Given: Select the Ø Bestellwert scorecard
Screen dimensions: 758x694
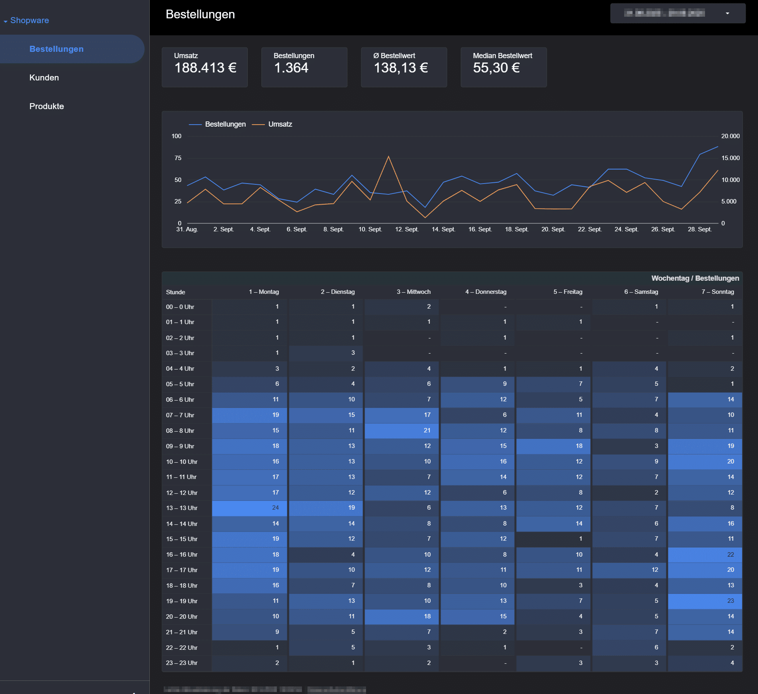Looking at the screenshot, I should point(404,67).
